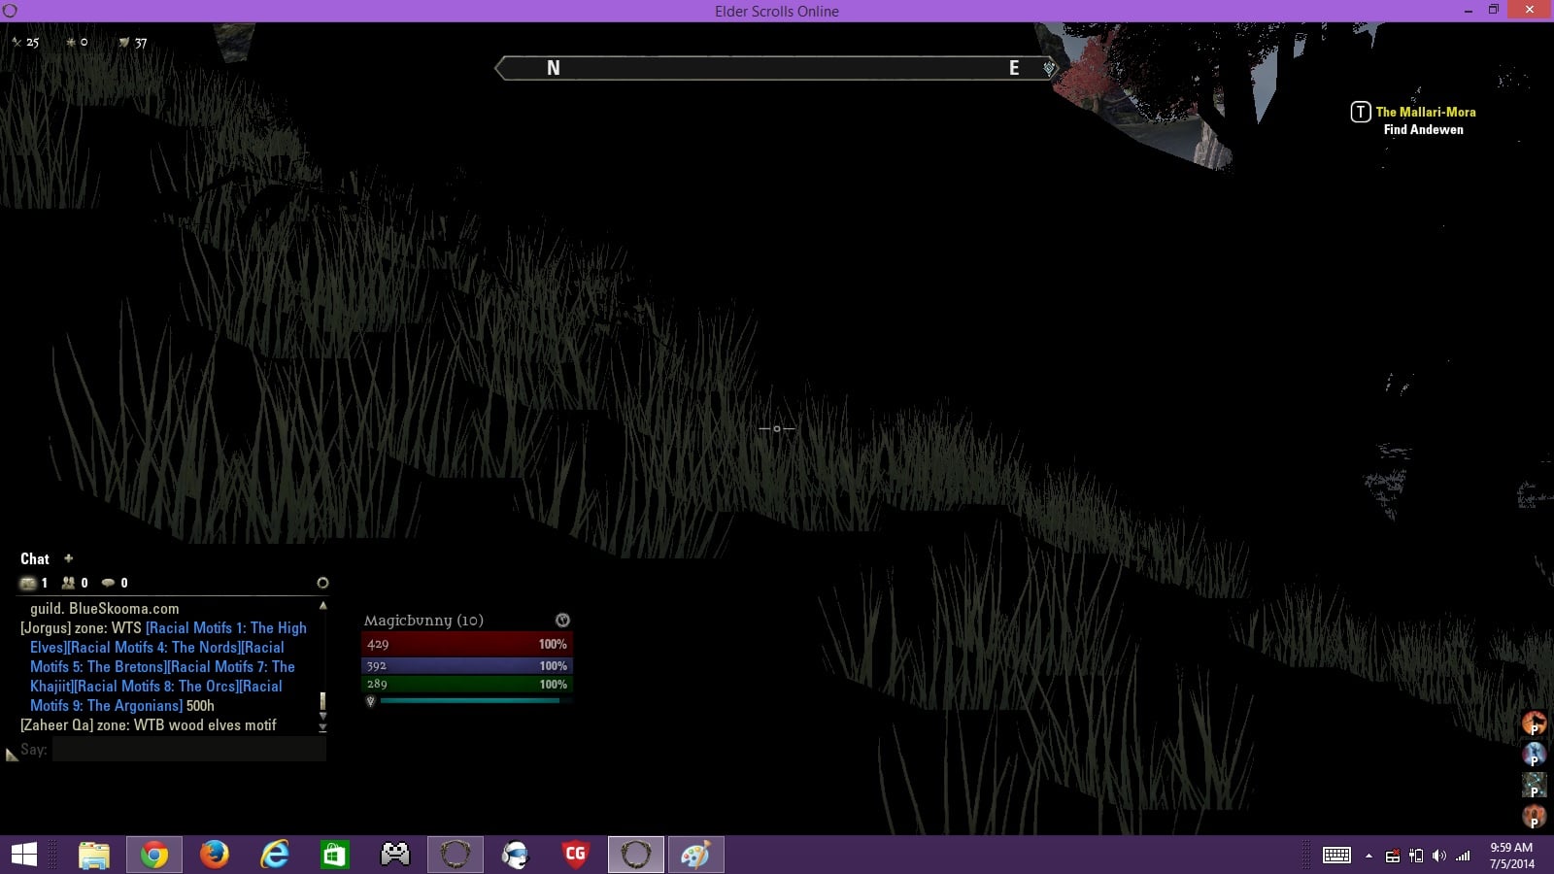Launch Firefox from taskbar
1554x874 pixels.
coord(214,855)
